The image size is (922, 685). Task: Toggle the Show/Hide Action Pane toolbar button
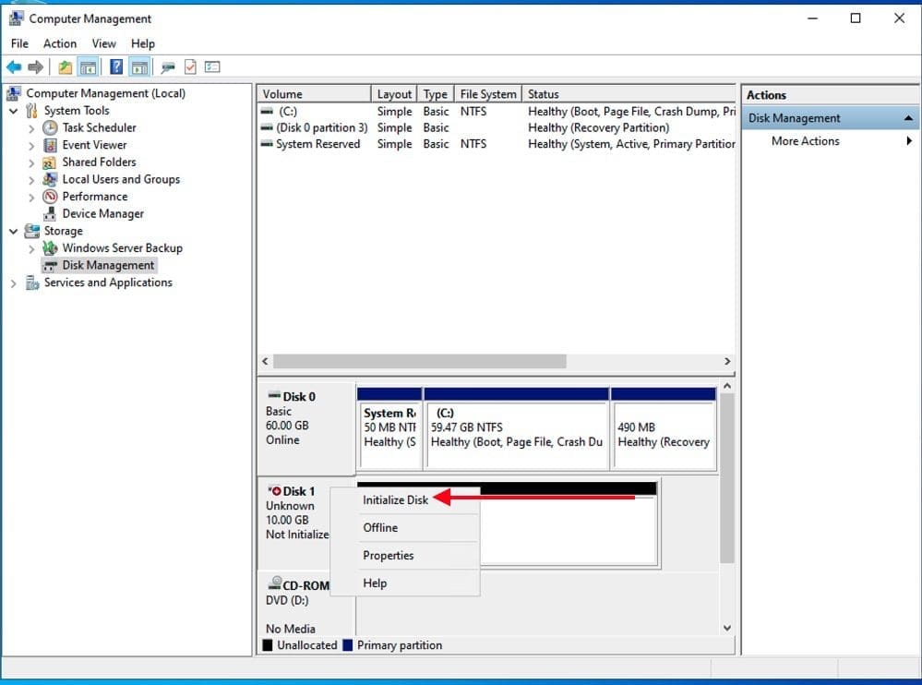[139, 67]
